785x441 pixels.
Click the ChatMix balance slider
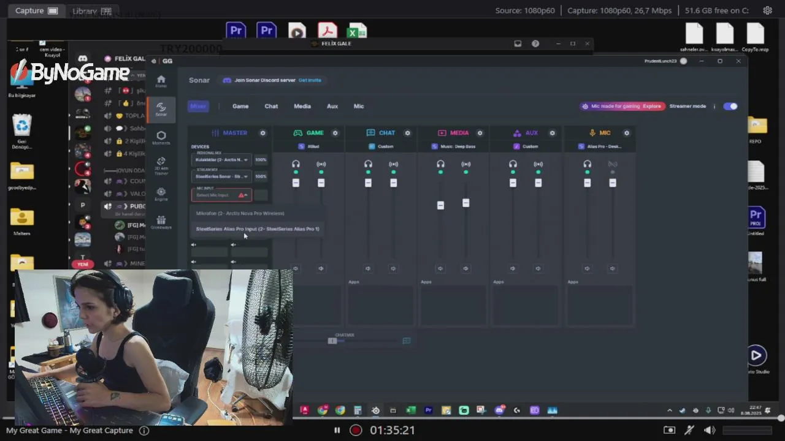[332, 341]
